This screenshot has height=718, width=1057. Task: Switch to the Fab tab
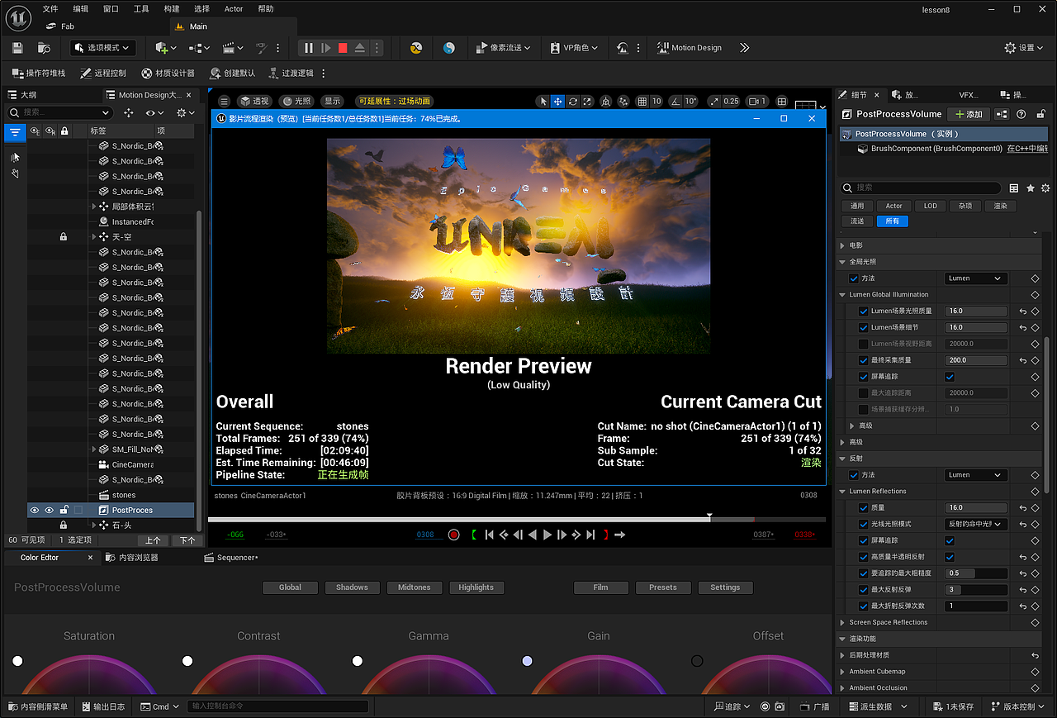pos(60,26)
